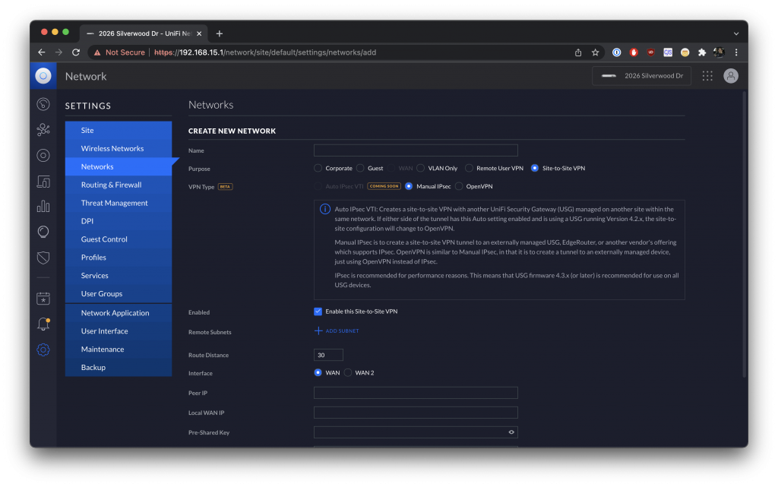Screen dimensions: 778x487
Task: Open the Insights lightbulb icon
Action: [43, 232]
